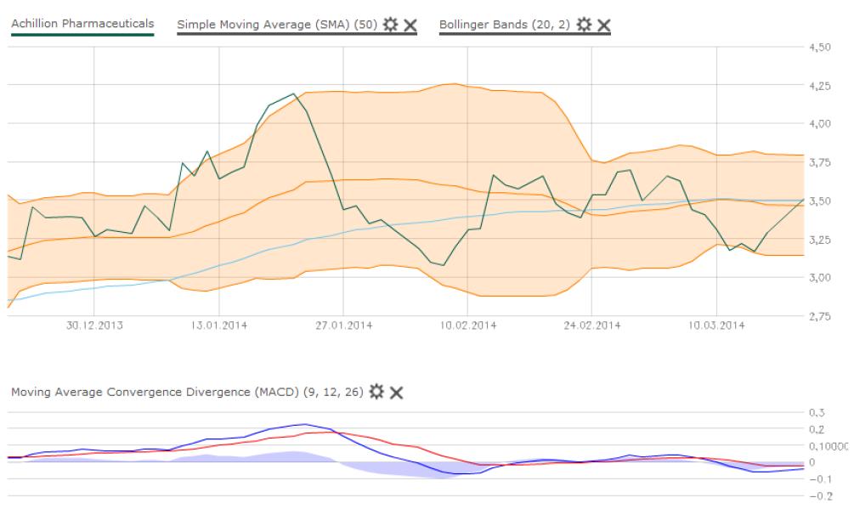Pick the 24.02.2014 date marker
854x515 pixels.
[592, 325]
